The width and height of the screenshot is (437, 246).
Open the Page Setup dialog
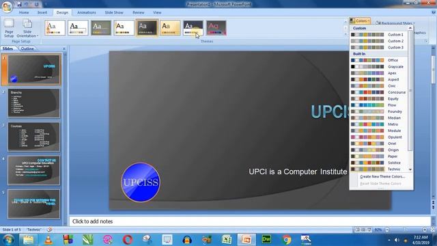coord(9,28)
